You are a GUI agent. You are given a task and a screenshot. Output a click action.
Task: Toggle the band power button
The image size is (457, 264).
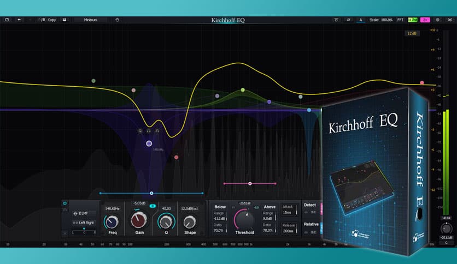pos(65,203)
